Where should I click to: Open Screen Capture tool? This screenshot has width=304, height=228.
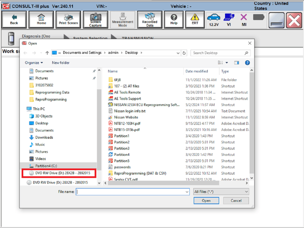(x=95, y=19)
